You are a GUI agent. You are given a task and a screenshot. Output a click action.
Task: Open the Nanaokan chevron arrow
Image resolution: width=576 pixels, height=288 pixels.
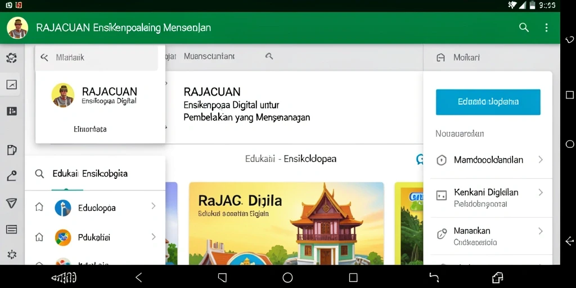(x=541, y=231)
